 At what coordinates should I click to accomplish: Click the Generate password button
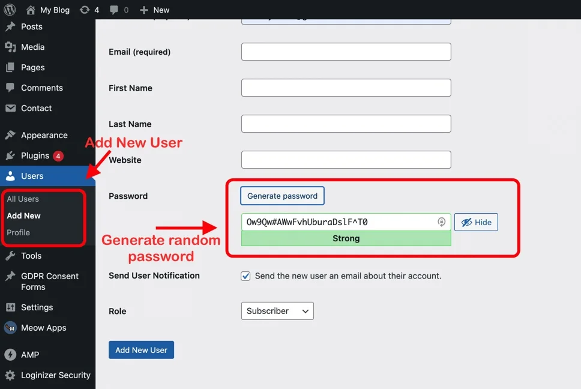coord(282,196)
